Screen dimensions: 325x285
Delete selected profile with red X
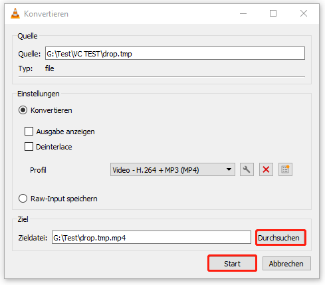[266, 169]
